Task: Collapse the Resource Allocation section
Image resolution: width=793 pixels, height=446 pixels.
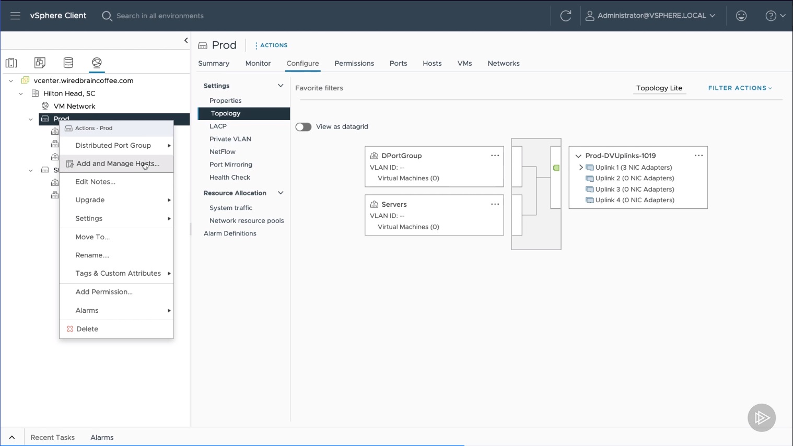Action: pyautogui.click(x=281, y=193)
